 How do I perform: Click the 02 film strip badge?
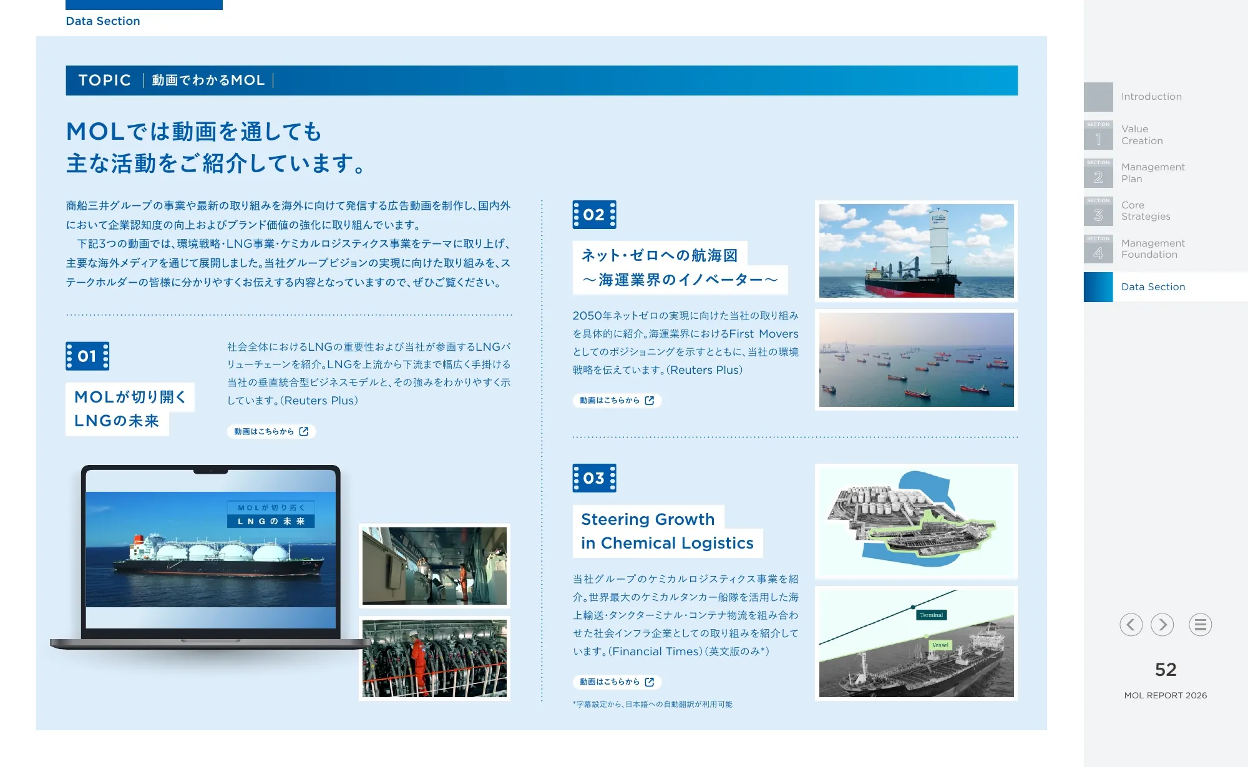(x=594, y=215)
